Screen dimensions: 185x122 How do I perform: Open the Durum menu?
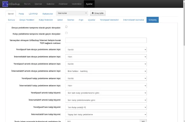(x=27, y=4)
